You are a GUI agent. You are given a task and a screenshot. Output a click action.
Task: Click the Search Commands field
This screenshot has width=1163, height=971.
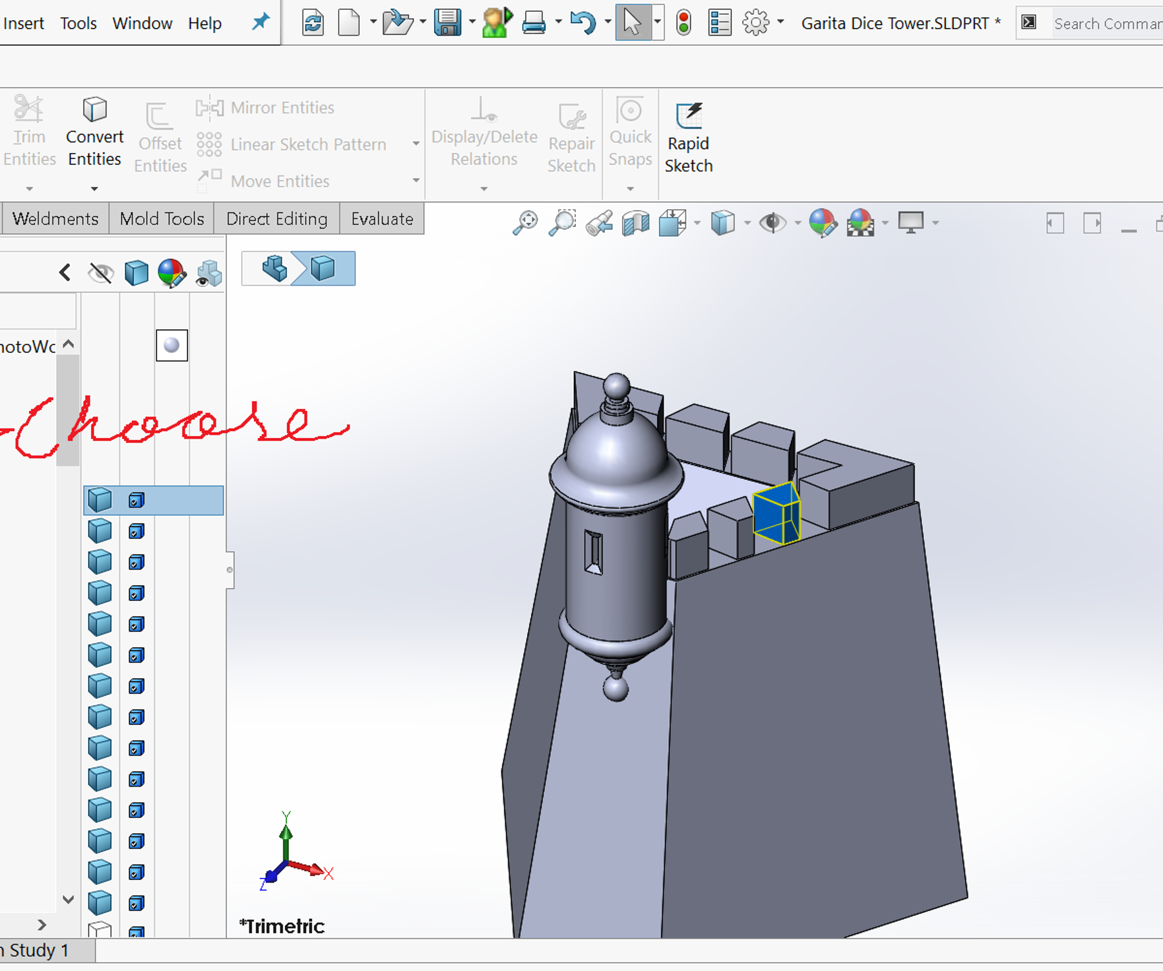pos(1107,23)
